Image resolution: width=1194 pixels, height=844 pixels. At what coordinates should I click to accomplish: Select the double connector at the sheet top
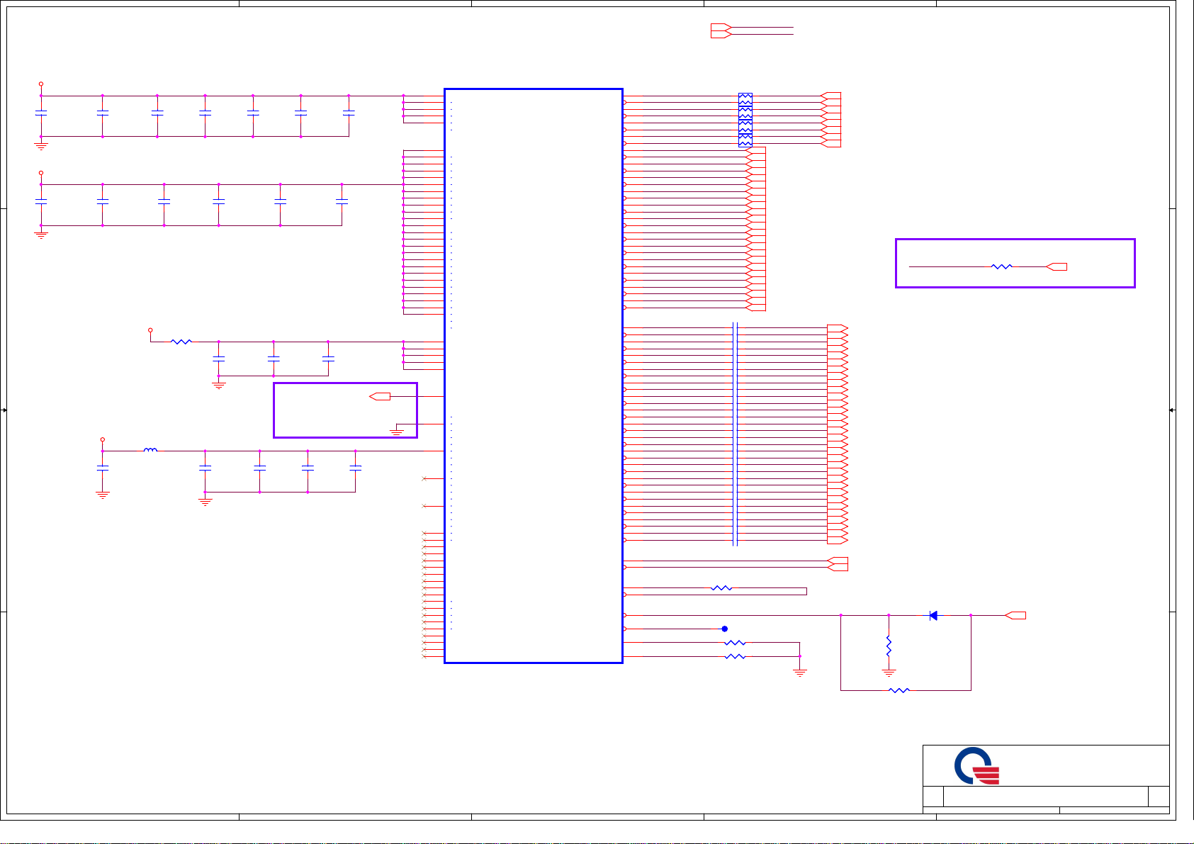[721, 30]
